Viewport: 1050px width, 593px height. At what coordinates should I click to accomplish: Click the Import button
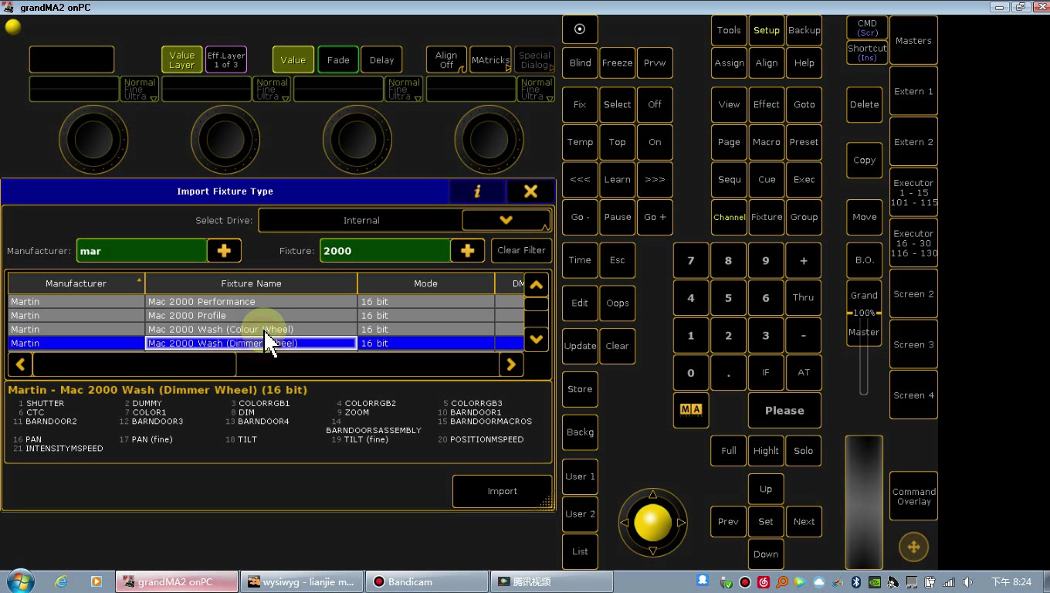coord(502,491)
